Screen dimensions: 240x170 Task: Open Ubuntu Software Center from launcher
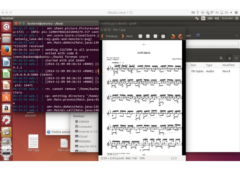tap(6, 97)
